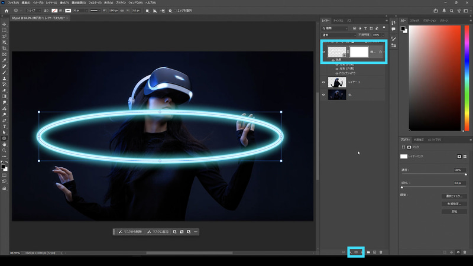Select the Zoom tool

coord(5,150)
